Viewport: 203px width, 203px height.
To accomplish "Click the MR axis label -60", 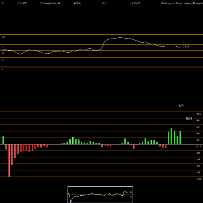I will [198, 166].
